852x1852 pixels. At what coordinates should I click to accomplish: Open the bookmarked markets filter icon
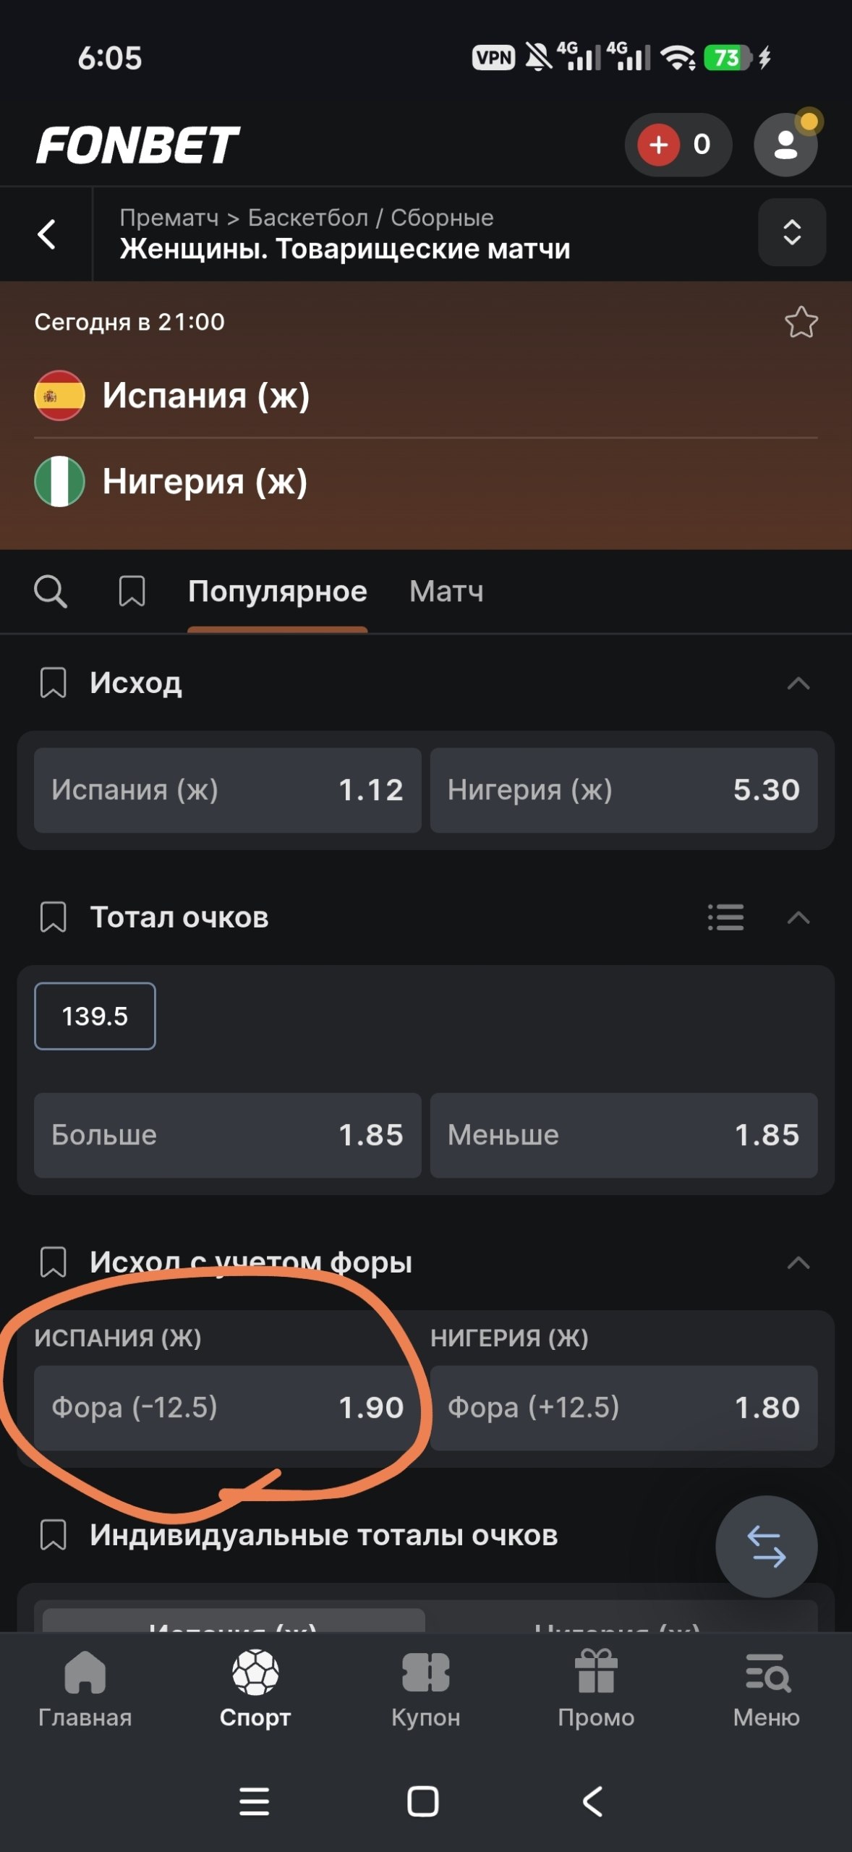tap(132, 592)
